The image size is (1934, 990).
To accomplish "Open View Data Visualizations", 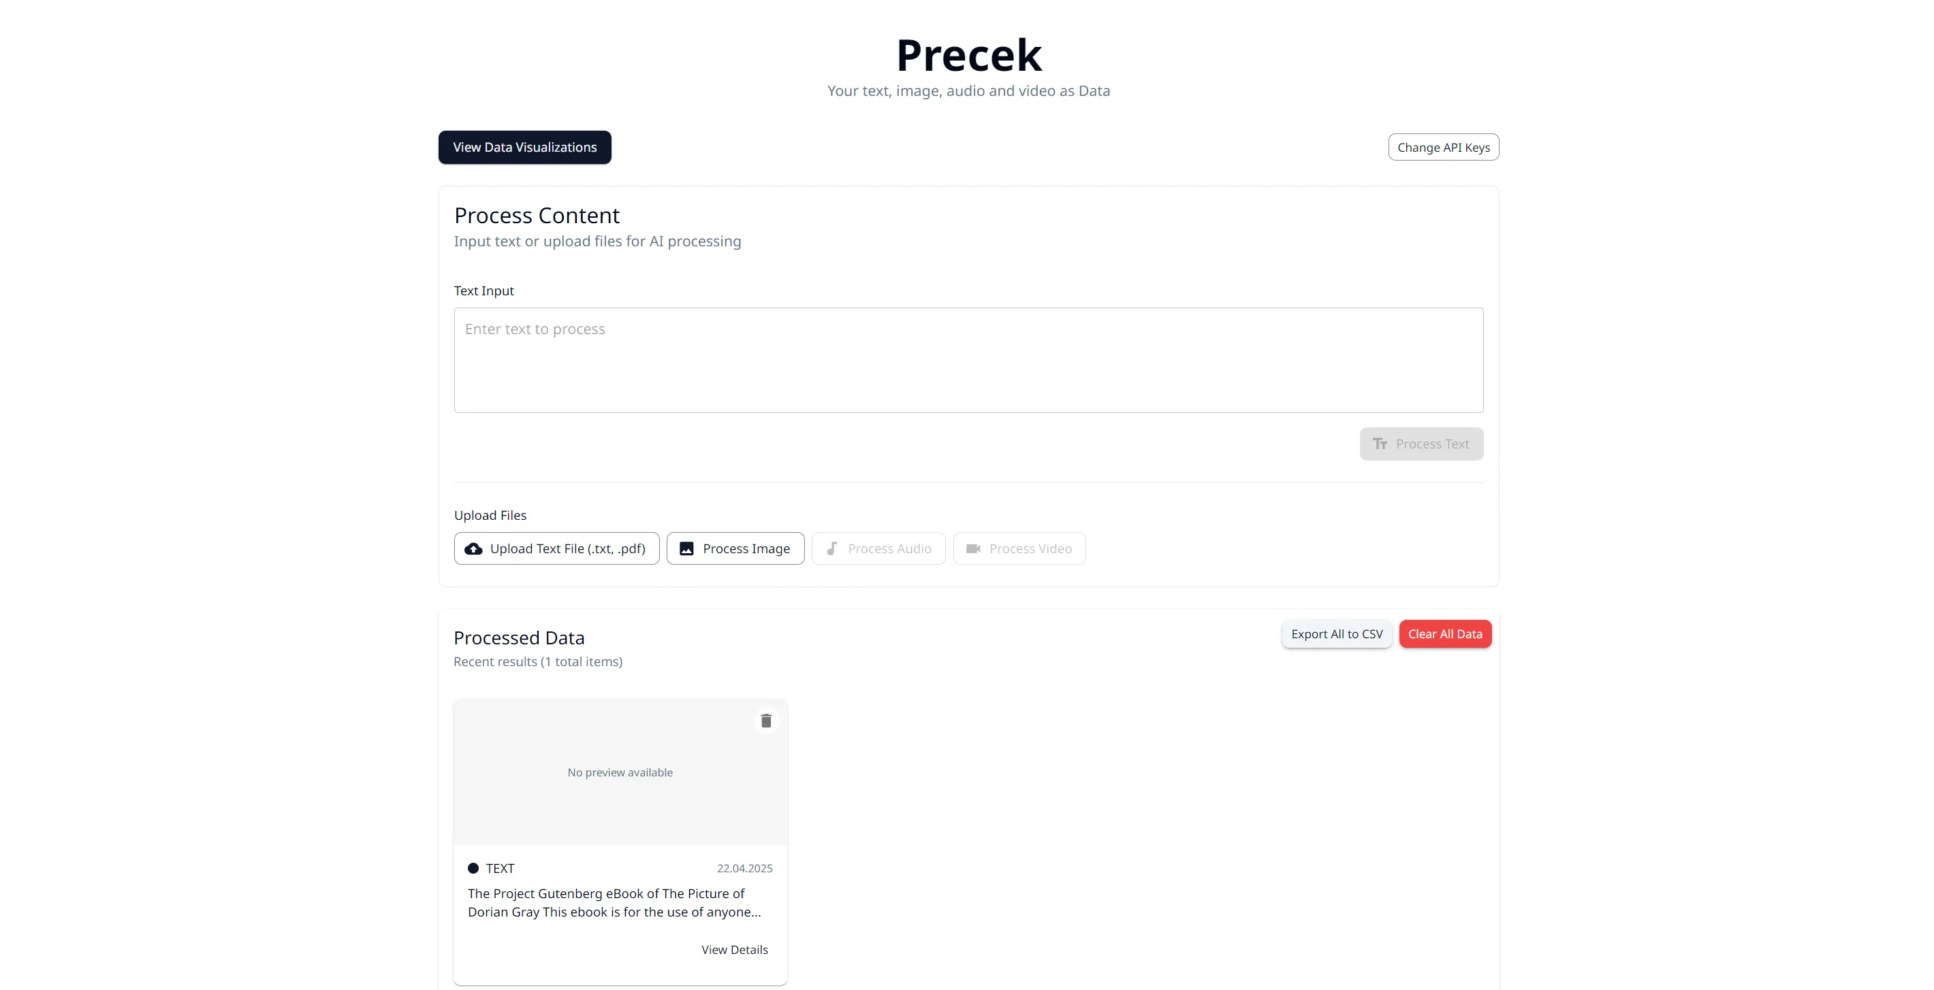I will click(x=525, y=148).
